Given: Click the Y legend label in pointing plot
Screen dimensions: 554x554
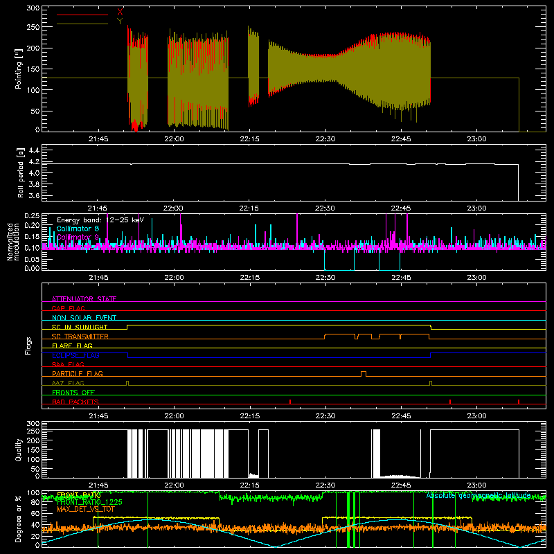Looking at the screenshot, I should pyautogui.click(x=120, y=21).
